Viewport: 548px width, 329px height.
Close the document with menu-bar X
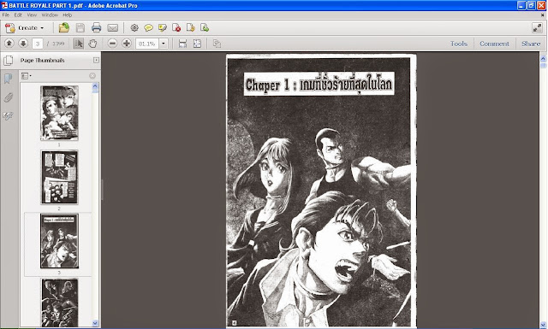click(543, 15)
